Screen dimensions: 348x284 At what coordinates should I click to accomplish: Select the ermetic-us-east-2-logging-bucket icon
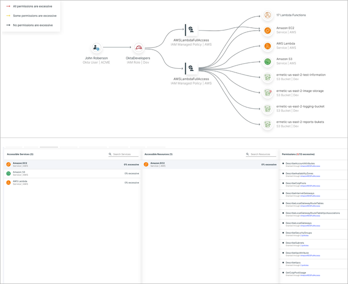coord(268,109)
